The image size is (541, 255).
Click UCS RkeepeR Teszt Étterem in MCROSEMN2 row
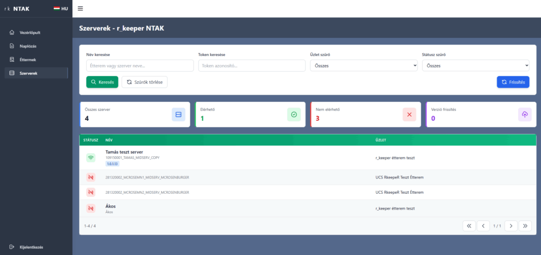[399, 192]
